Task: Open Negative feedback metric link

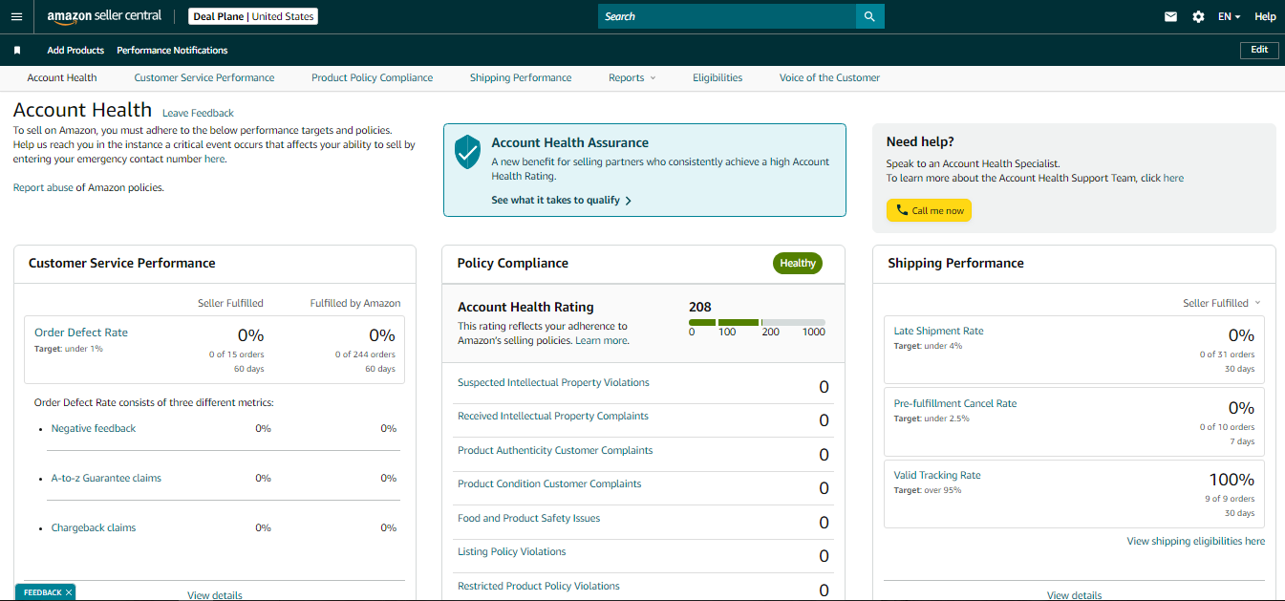Action: (x=94, y=428)
